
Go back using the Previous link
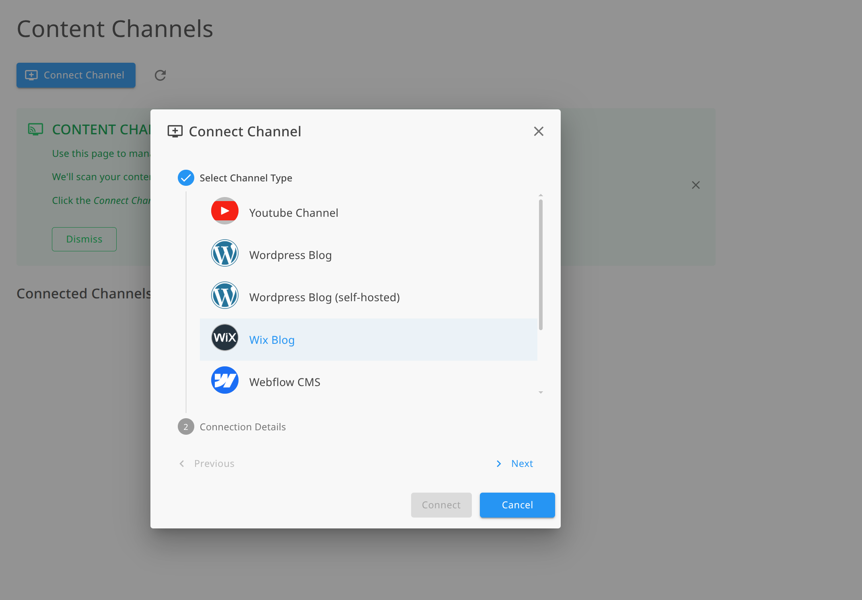tap(214, 463)
